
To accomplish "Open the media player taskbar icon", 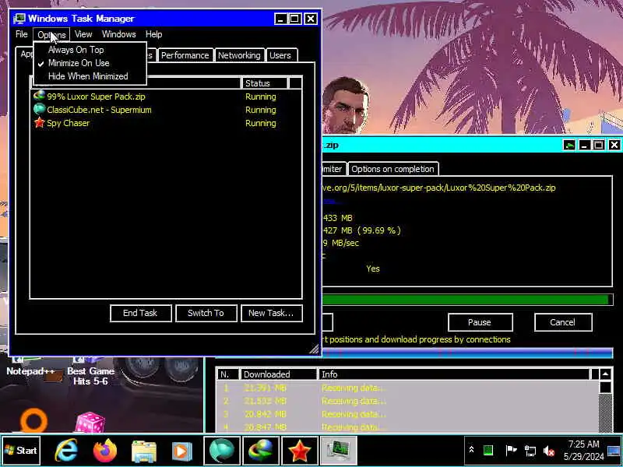I will click(x=181, y=451).
